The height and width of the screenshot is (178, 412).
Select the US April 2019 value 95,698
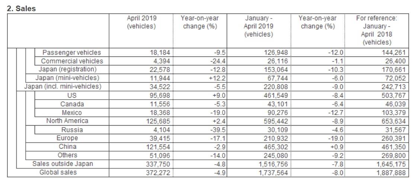[160, 95]
